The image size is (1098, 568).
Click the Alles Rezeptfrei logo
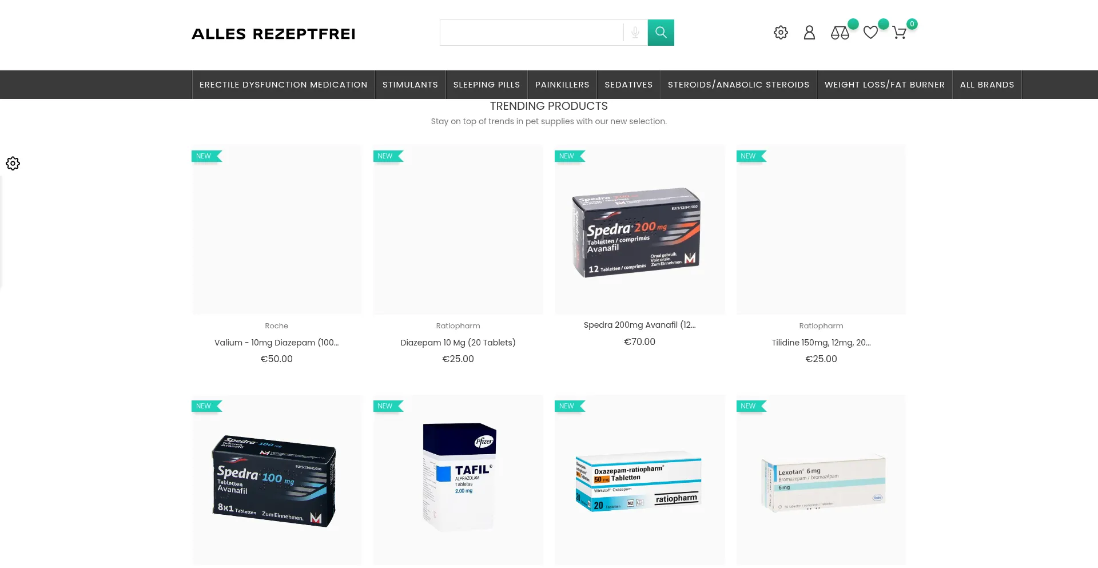tap(273, 34)
